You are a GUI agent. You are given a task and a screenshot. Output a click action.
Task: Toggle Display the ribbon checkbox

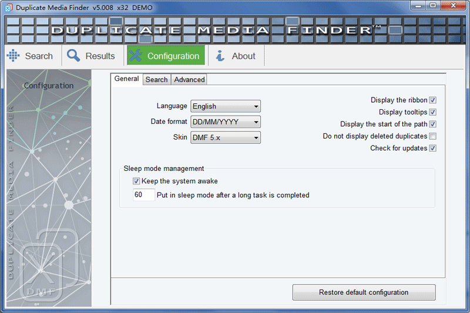(432, 100)
